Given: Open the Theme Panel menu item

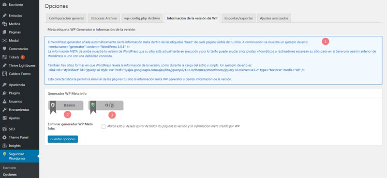Looking at the screenshot, I should (19, 137).
